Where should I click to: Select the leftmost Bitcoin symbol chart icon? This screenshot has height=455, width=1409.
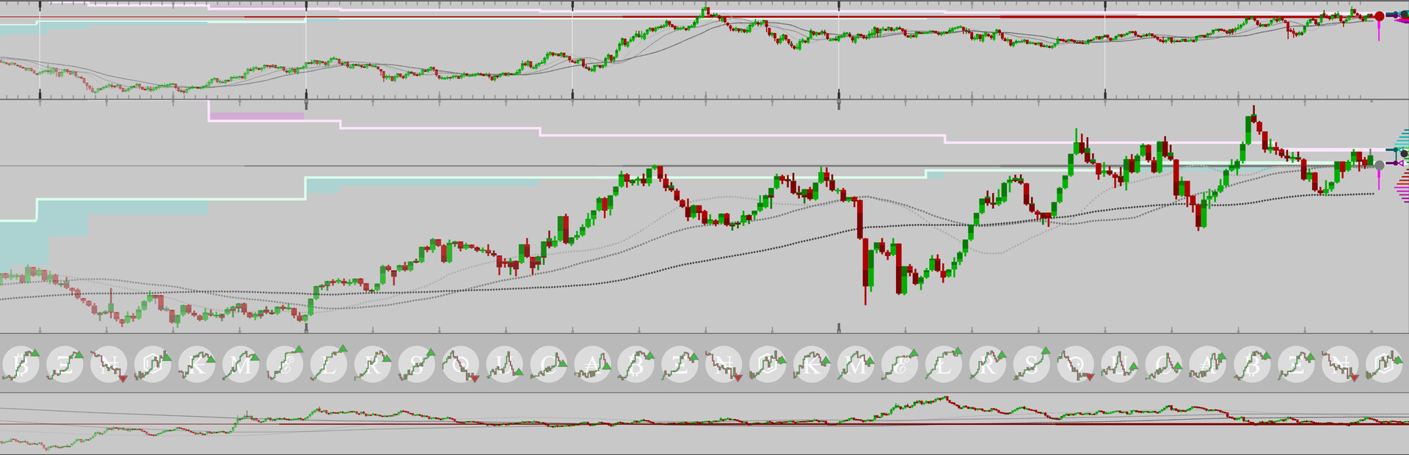pos(21,364)
